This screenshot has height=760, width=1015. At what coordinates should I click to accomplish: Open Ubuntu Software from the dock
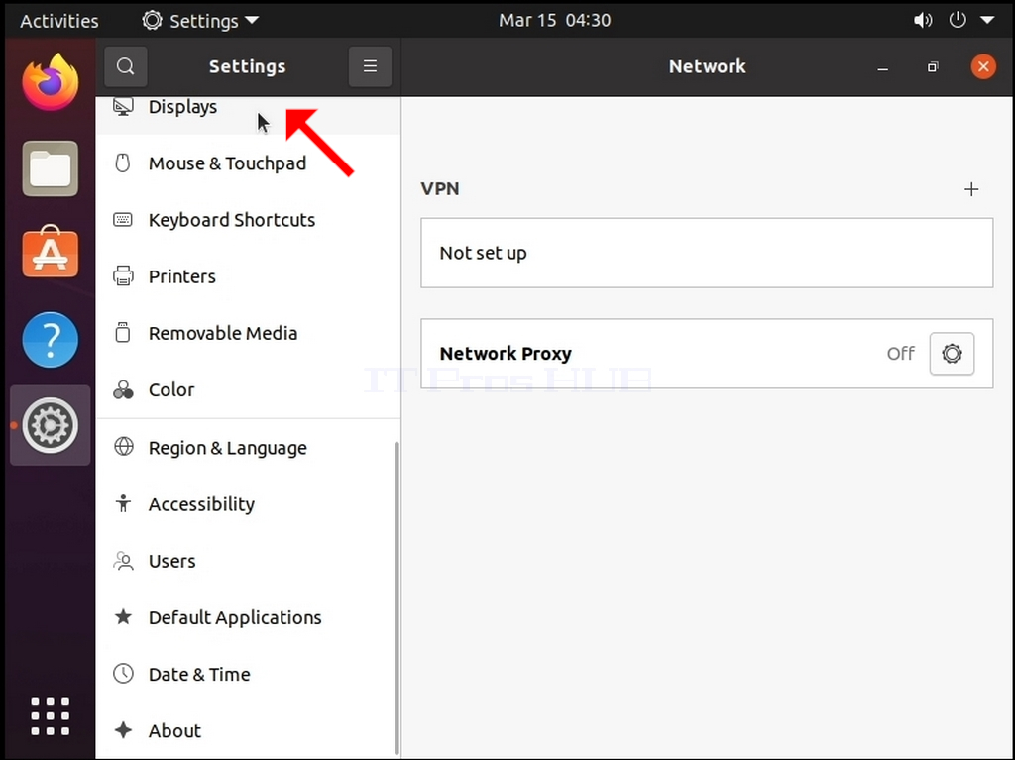[x=51, y=253]
